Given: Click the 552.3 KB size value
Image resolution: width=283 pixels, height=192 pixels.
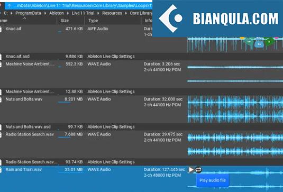Looking at the screenshot, I should click(x=74, y=64).
